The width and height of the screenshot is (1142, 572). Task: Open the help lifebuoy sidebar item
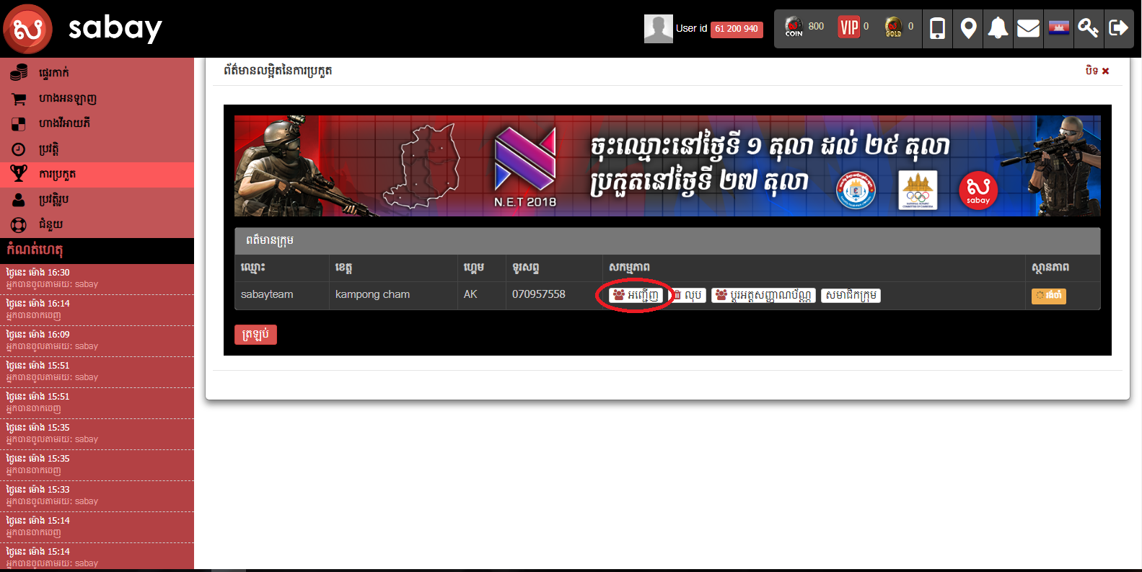[50, 224]
